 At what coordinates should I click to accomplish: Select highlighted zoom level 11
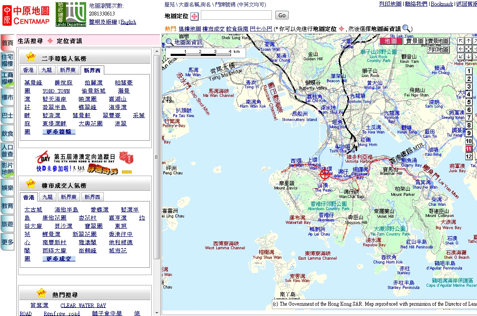click(469, 149)
